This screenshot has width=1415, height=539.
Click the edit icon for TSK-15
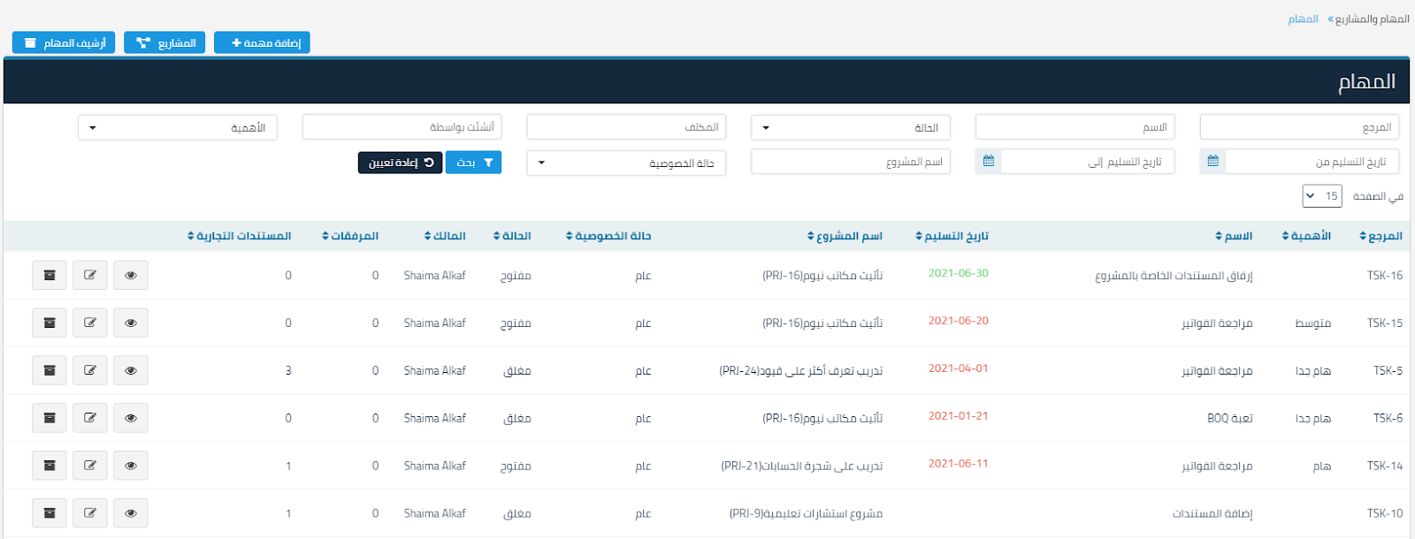click(90, 323)
